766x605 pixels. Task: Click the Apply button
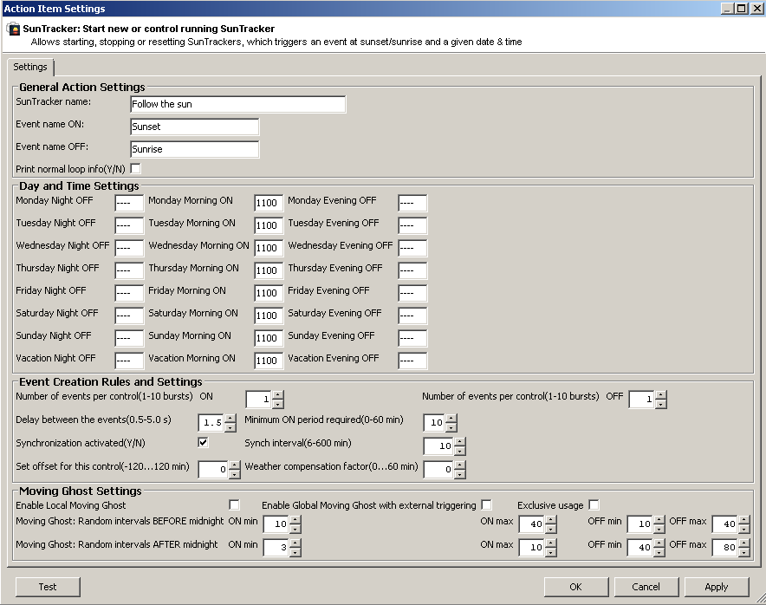pyautogui.click(x=717, y=587)
